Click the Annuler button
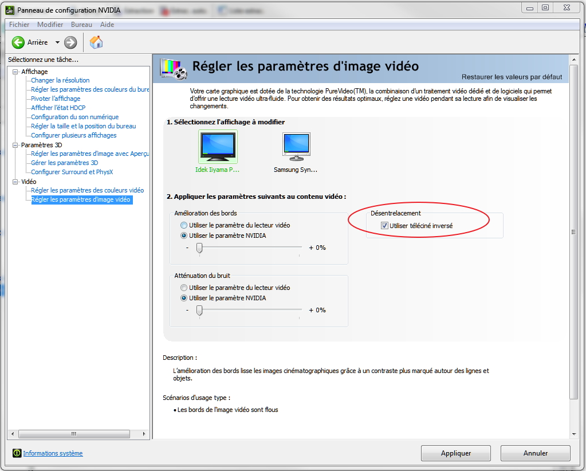 (x=535, y=453)
